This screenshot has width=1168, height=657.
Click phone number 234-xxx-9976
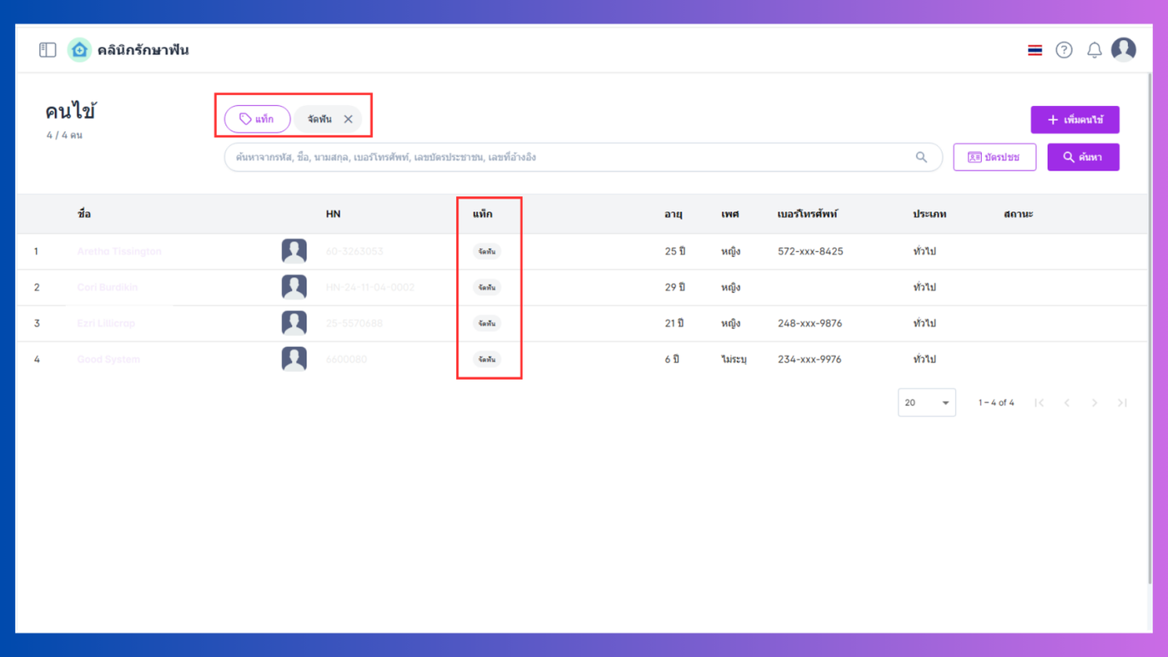point(809,359)
